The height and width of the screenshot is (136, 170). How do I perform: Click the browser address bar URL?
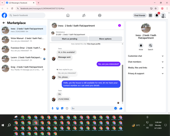tap(42, 8)
